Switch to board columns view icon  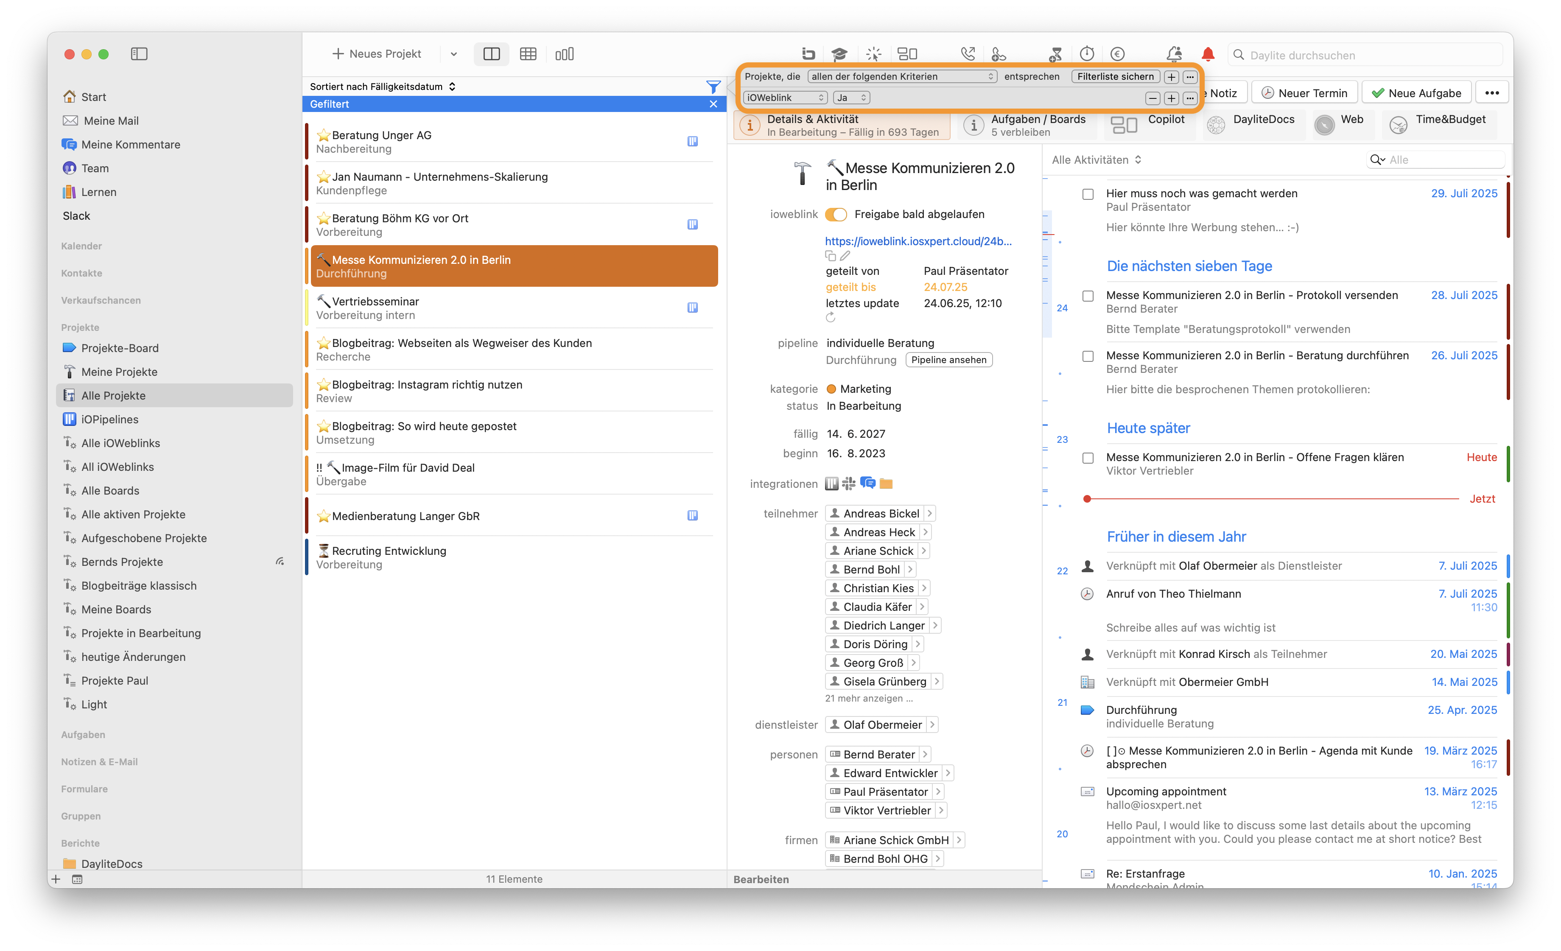pyautogui.click(x=564, y=54)
